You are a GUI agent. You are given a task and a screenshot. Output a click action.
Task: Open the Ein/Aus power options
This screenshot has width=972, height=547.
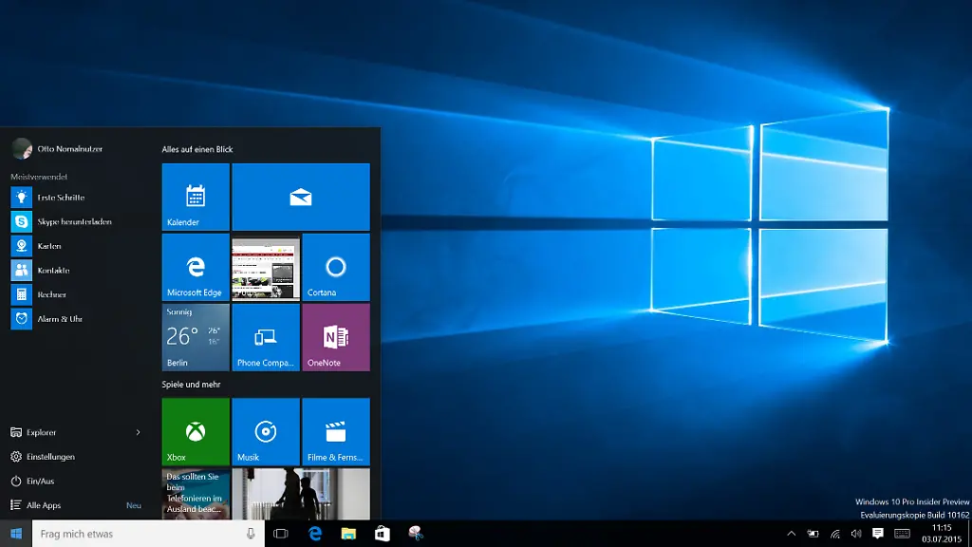(43, 481)
